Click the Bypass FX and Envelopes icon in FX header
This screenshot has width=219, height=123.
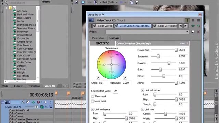187,20
